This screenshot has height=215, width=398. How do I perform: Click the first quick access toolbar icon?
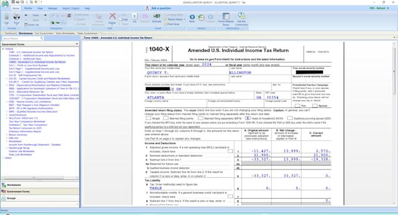click(x=13, y=2)
